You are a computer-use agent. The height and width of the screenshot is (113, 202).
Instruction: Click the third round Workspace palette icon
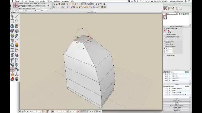coord(173,8)
